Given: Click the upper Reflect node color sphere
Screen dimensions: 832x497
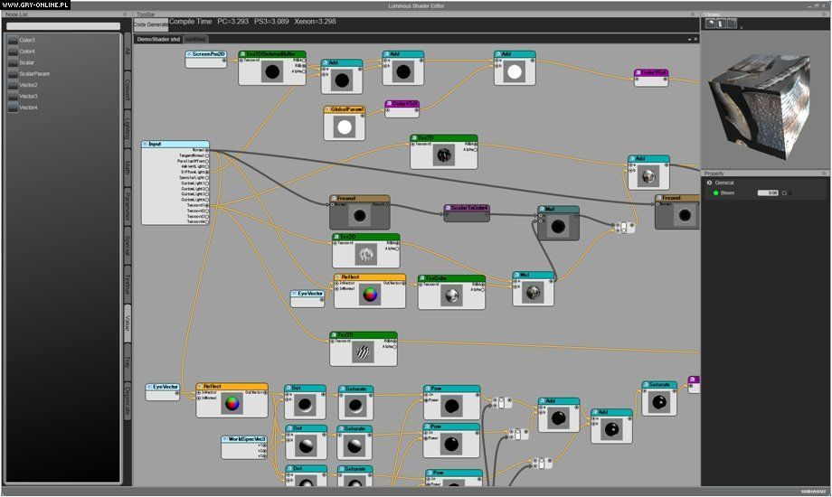Looking at the screenshot, I should click(369, 295).
